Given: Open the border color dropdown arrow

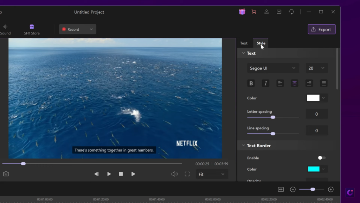Looking at the screenshot, I should tap(323, 169).
